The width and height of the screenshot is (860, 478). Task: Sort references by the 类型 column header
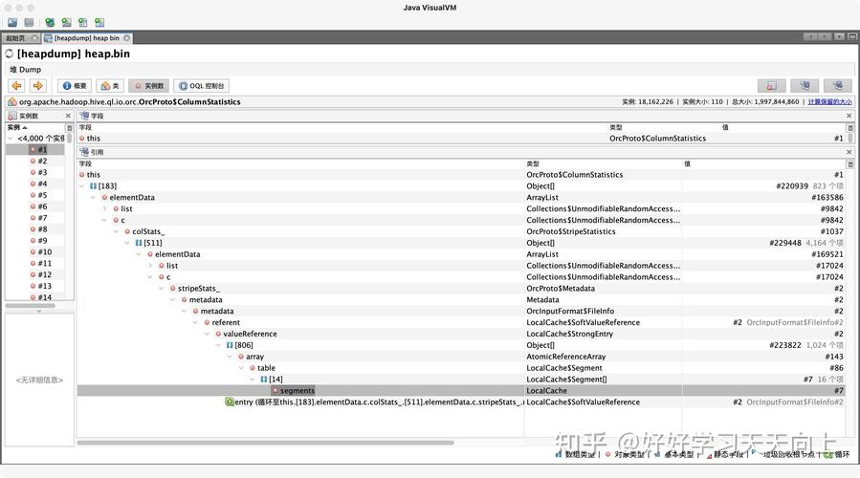click(x=603, y=163)
